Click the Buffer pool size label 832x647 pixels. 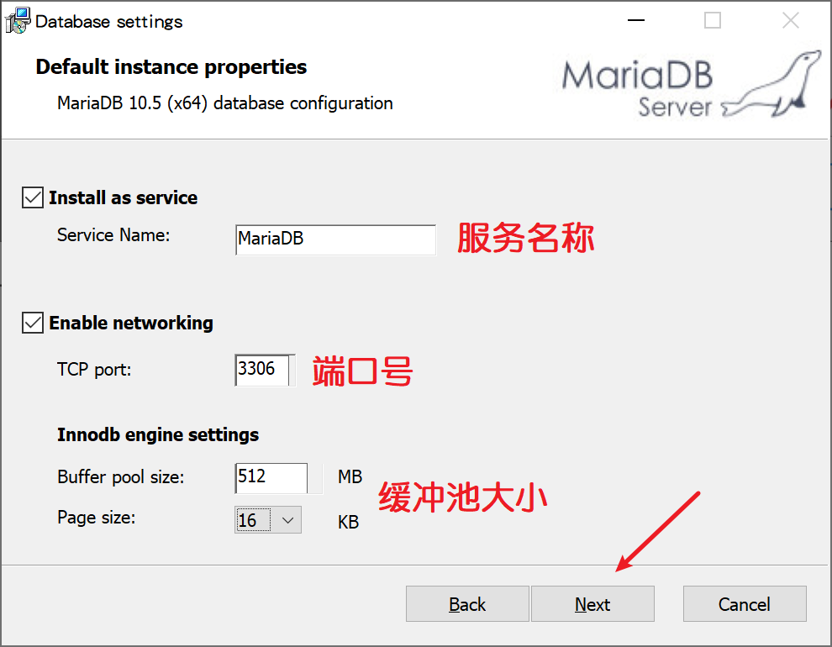120,476
